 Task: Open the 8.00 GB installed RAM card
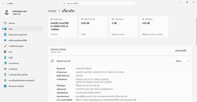93,27
